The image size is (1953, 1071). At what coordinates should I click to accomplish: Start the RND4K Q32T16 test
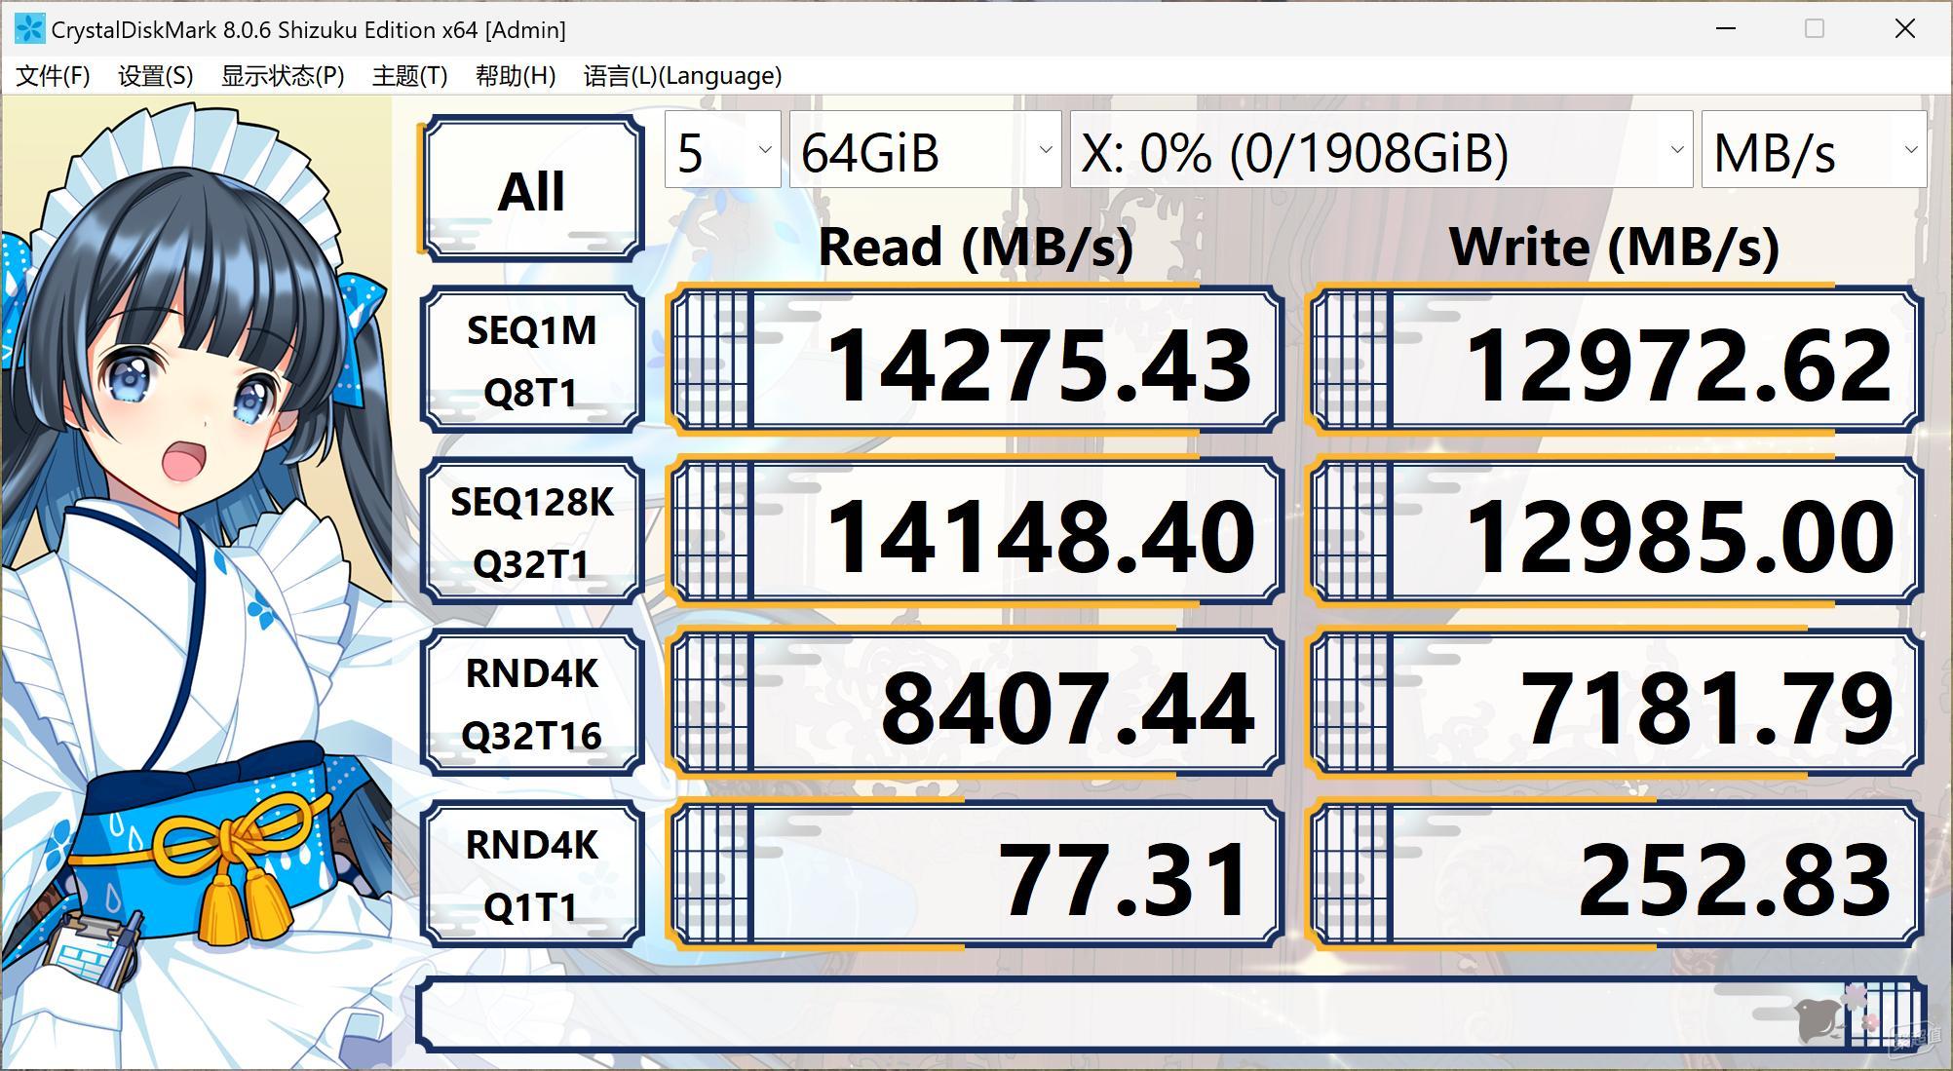[532, 704]
